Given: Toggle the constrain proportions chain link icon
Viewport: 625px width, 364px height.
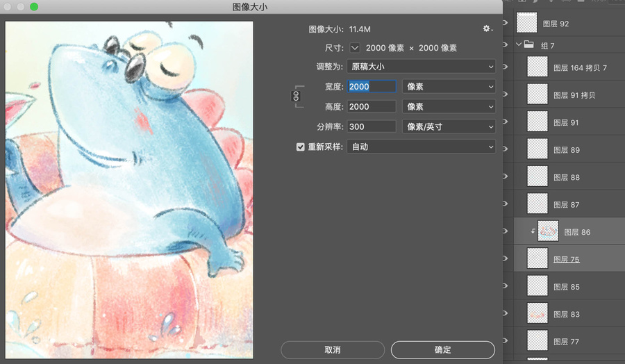Looking at the screenshot, I should point(296,96).
